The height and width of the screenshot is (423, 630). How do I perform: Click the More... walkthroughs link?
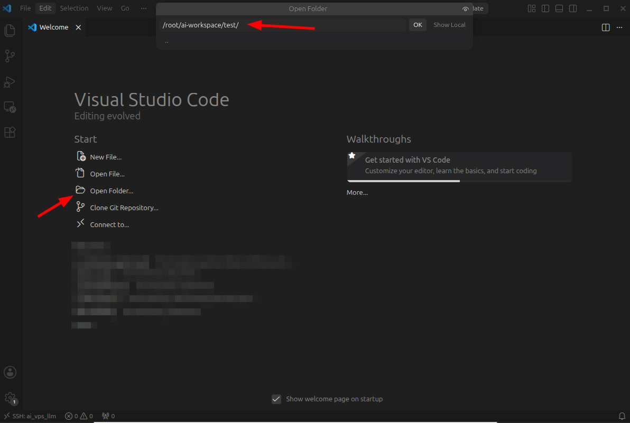pos(357,192)
